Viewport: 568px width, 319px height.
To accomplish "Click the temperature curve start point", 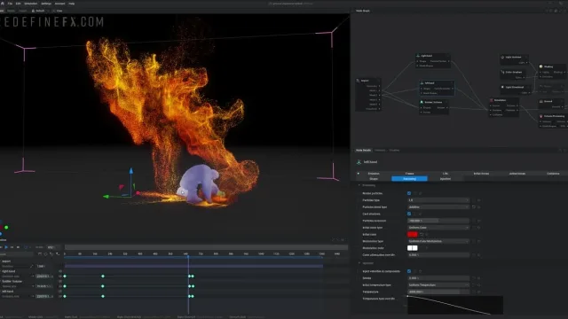I will coord(408,297).
